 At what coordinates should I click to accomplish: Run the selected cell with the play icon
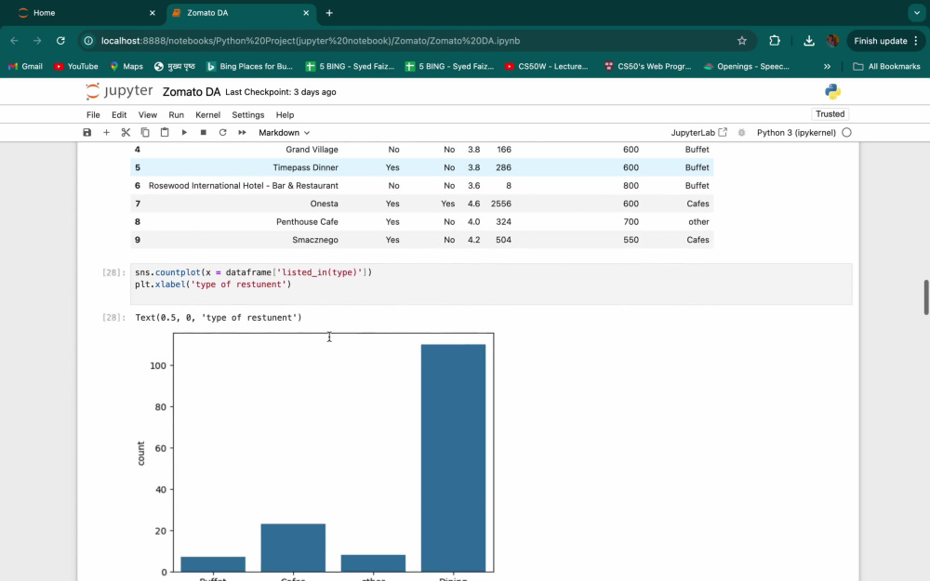click(x=184, y=132)
